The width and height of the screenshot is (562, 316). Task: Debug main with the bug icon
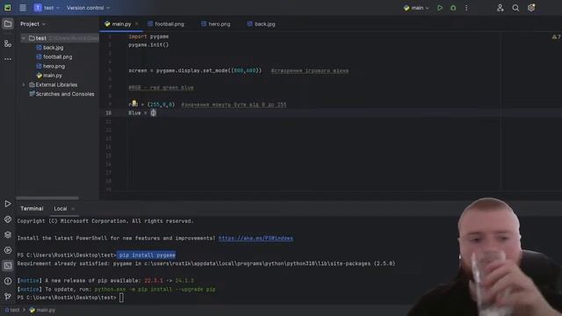[453, 8]
